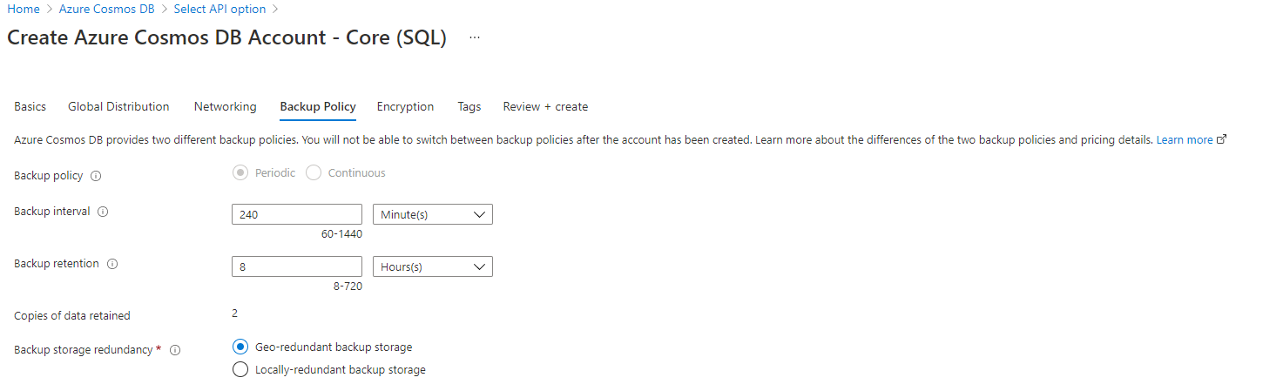Click the Backup interval value field
This screenshot has height=391, width=1283.
coord(297,214)
